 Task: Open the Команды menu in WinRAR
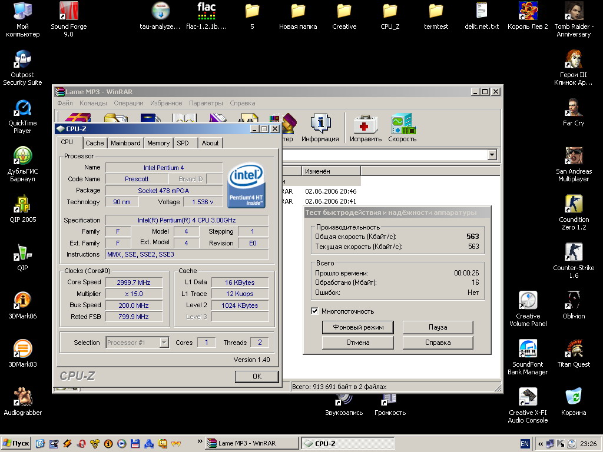93,103
